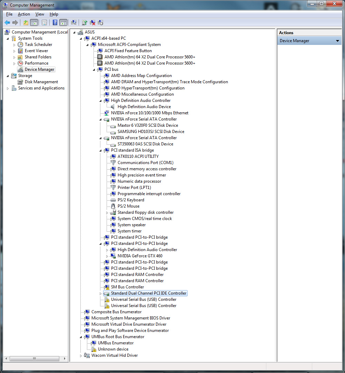Collapse PCI standard ISA bridge node
Image resolution: width=345 pixels, height=373 pixels.
pyautogui.click(x=100, y=151)
